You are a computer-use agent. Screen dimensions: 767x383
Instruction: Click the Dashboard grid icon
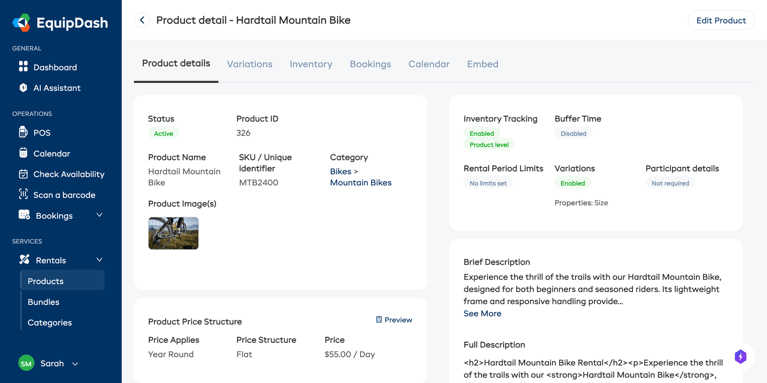pos(23,67)
